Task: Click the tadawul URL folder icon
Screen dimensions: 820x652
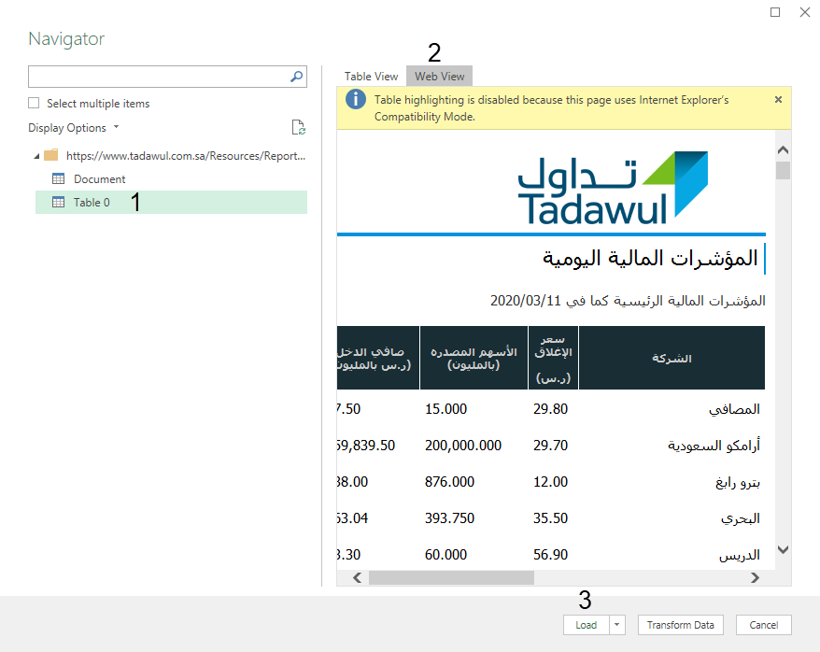Action: click(x=50, y=155)
